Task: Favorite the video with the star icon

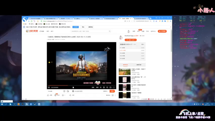Action: (63, 95)
